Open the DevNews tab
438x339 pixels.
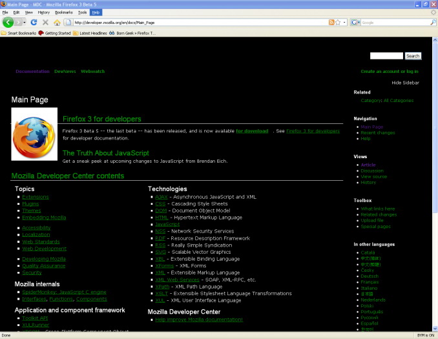pos(65,72)
